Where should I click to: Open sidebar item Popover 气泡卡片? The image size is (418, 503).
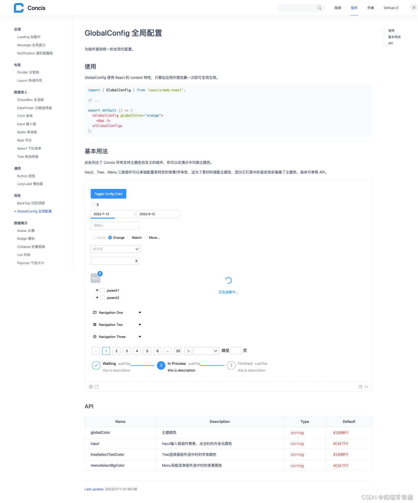pos(31,263)
